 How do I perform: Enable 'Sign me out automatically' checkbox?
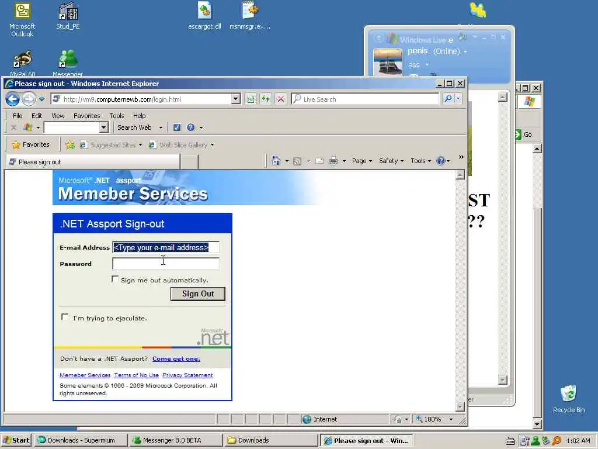point(115,279)
